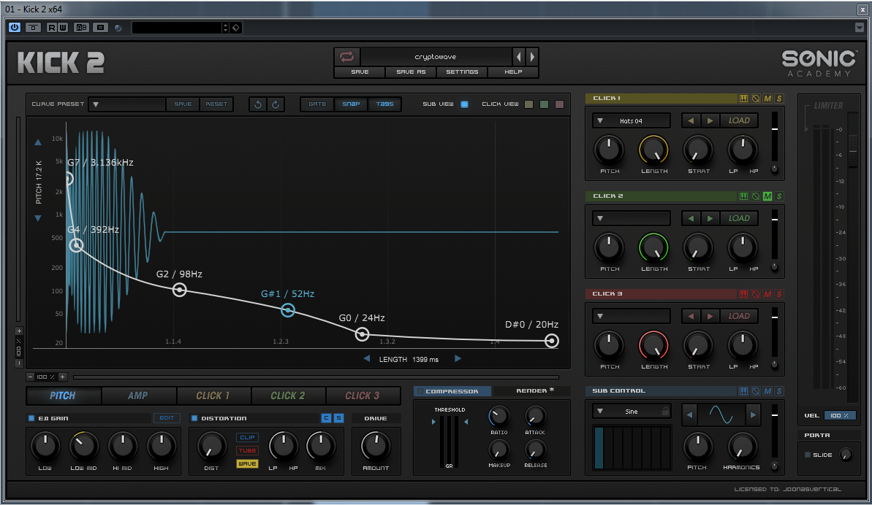Viewport: 872px width, 505px height.
Task: Decrease the kick length with the left arrow
Action: (366, 358)
